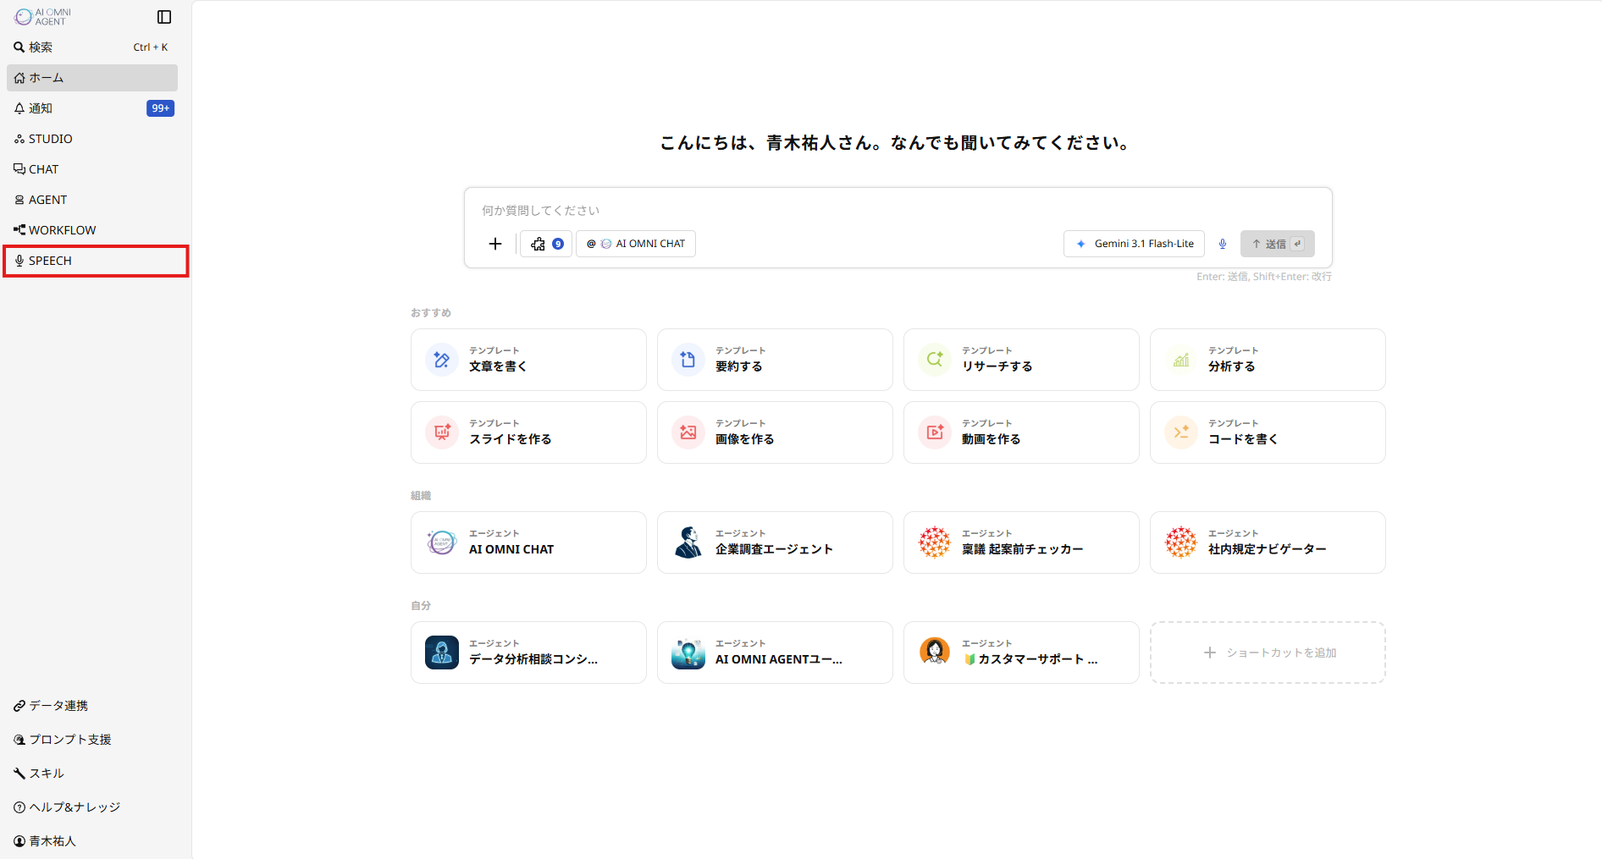1602x859 pixels.
Task: Click the 99+ notification badge
Action: (x=160, y=108)
